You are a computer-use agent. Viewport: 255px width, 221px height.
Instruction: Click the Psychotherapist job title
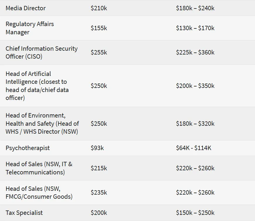click(28, 148)
